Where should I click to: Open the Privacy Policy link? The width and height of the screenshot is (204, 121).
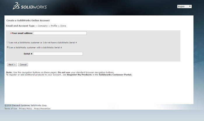coord(26,108)
